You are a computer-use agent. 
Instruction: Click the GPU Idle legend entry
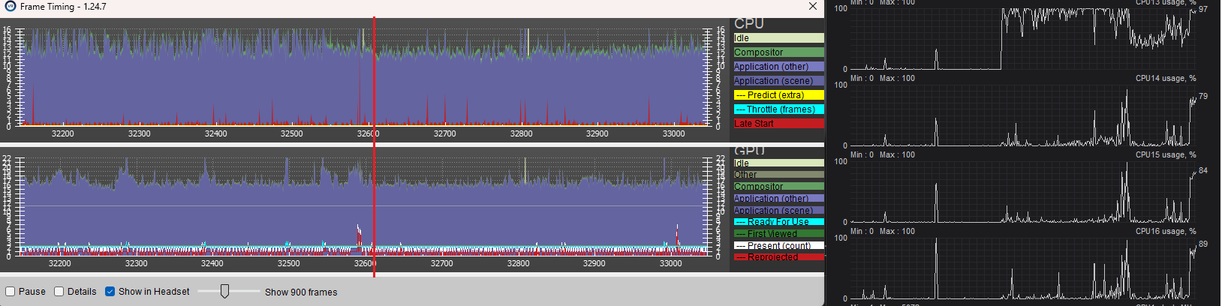click(x=778, y=163)
